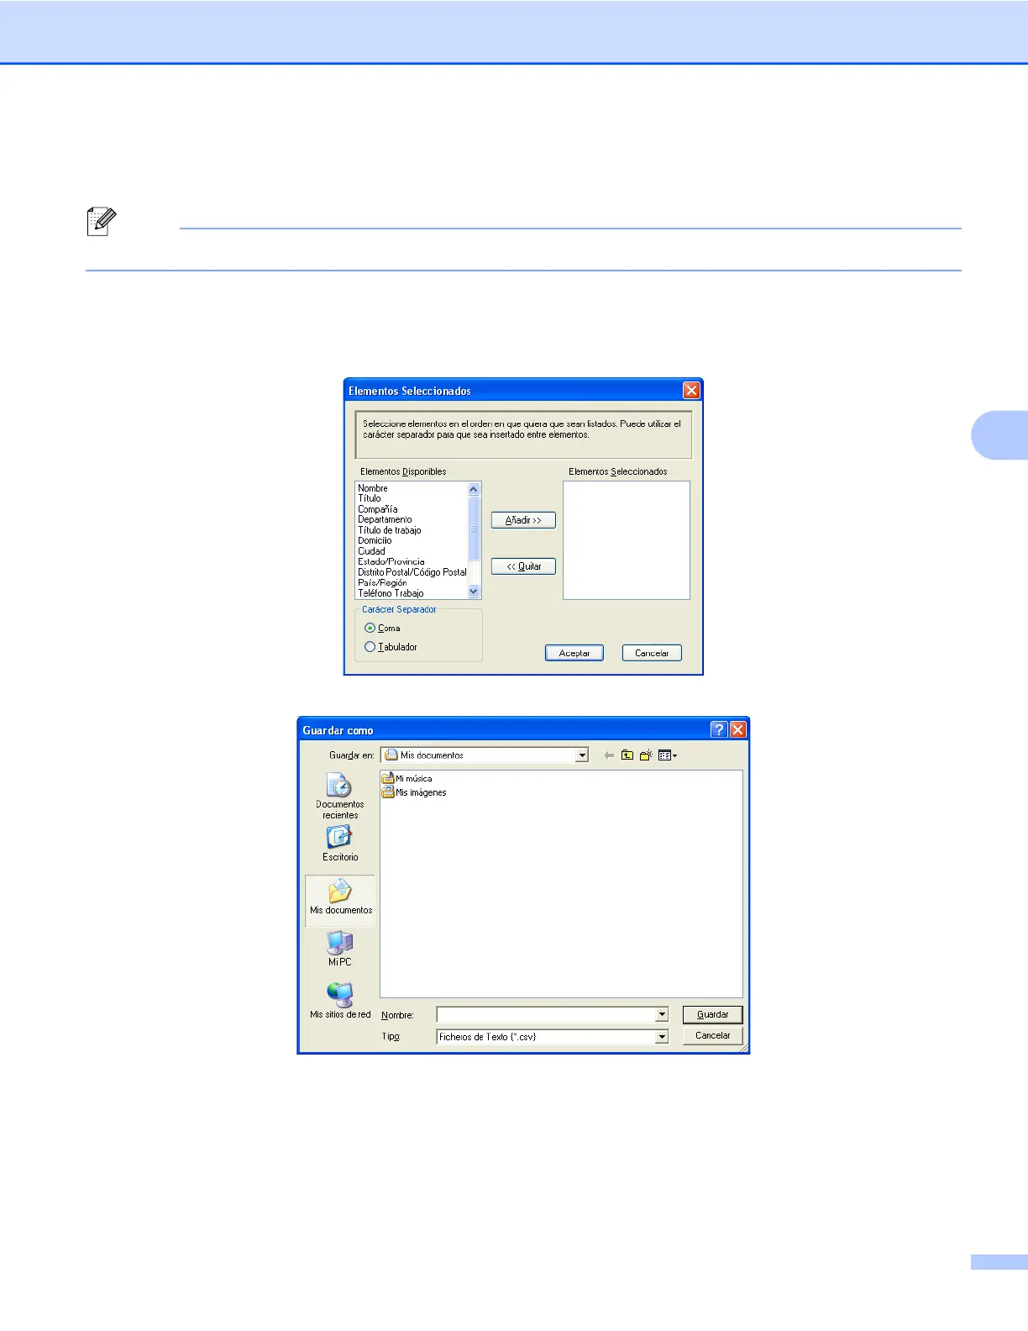
Task: Open Mis sitios de red in places bar
Action: coord(340,1001)
